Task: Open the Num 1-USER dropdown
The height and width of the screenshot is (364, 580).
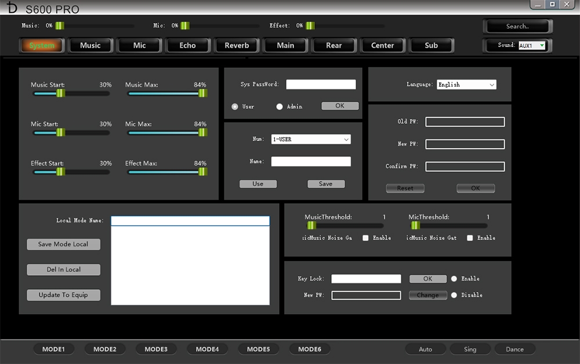Action: click(311, 139)
